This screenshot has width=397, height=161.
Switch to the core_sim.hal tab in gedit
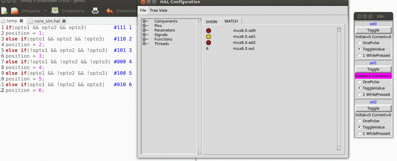(47, 21)
